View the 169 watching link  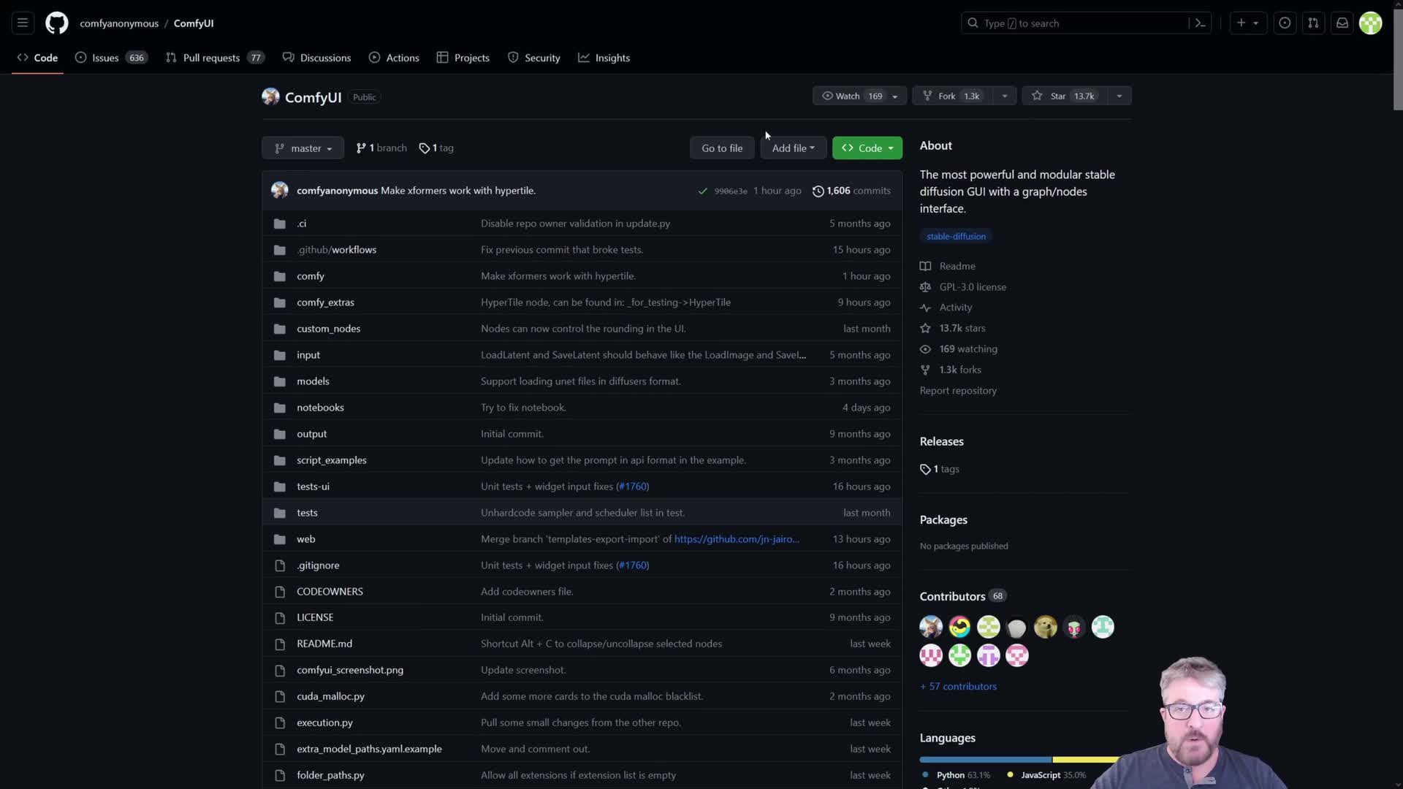[959, 349]
